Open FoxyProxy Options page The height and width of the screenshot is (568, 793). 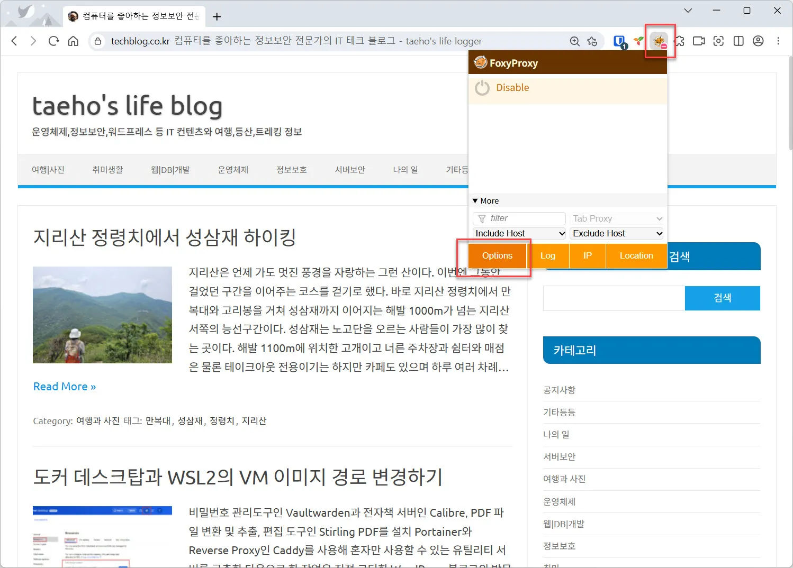click(497, 255)
